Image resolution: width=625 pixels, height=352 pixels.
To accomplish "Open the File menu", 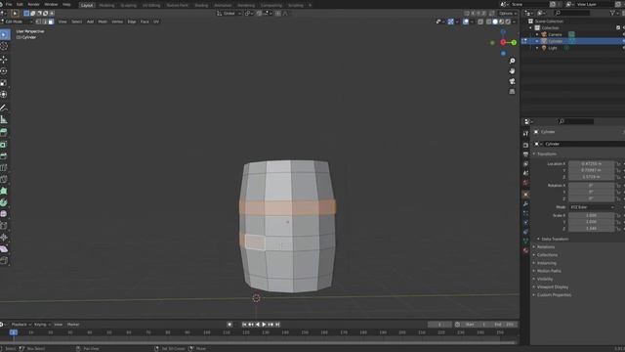I will [9, 4].
